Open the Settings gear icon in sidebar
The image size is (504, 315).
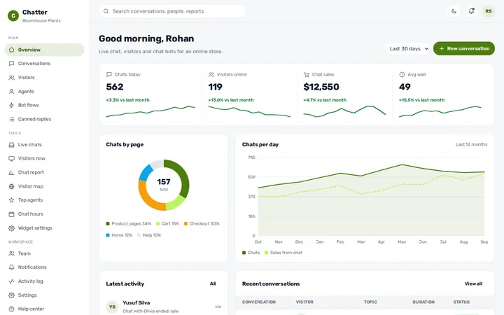point(12,295)
